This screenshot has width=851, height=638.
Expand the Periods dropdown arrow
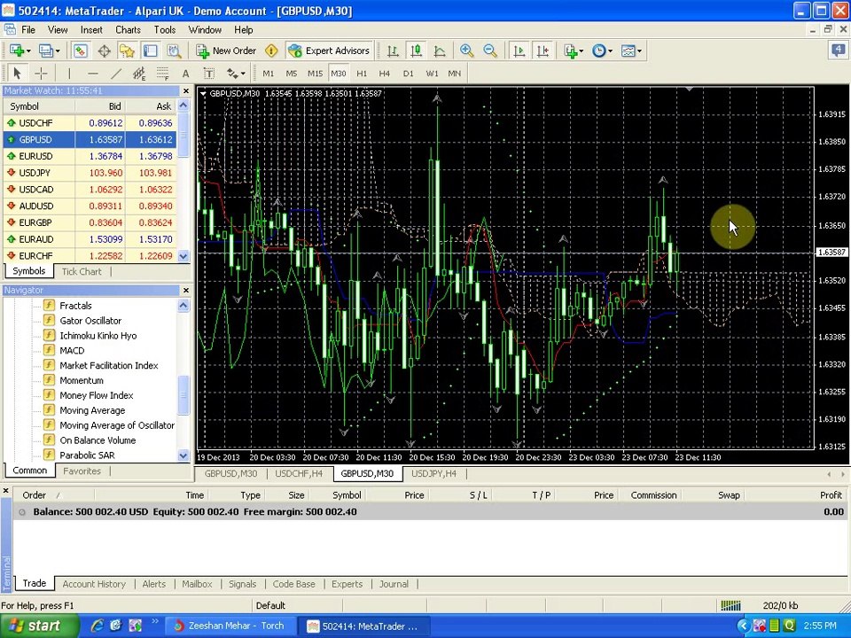[x=610, y=51]
